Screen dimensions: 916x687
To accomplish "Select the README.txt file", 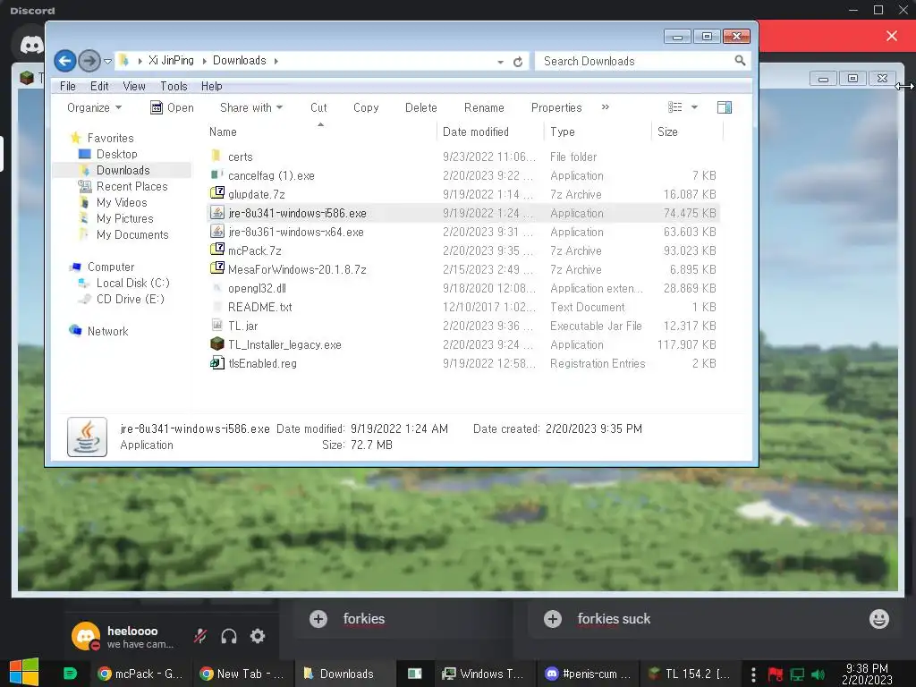I will point(260,307).
